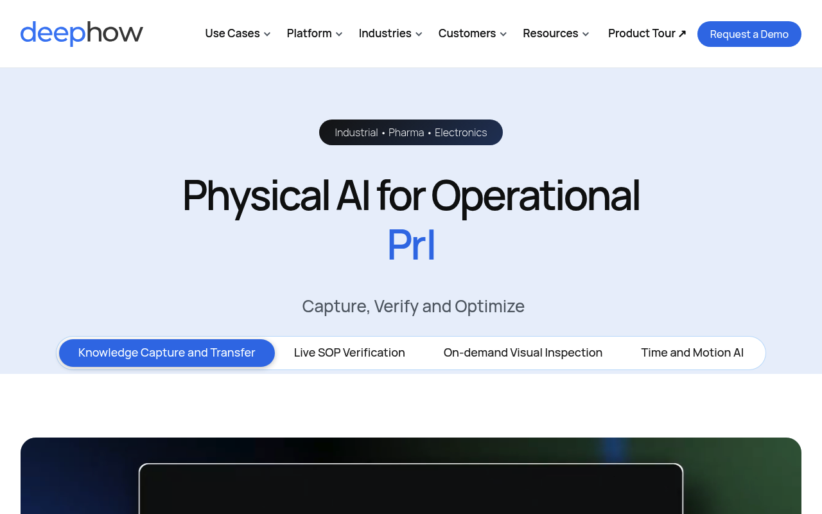Click the Industrial • Pharma • Electronics badge

[x=411, y=132]
